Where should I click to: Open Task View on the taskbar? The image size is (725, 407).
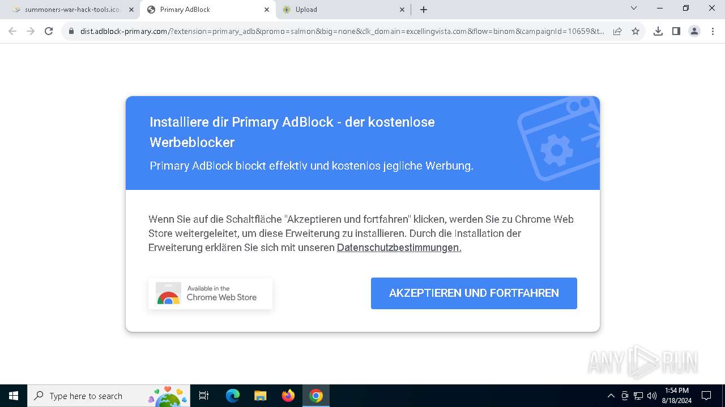[204, 396]
